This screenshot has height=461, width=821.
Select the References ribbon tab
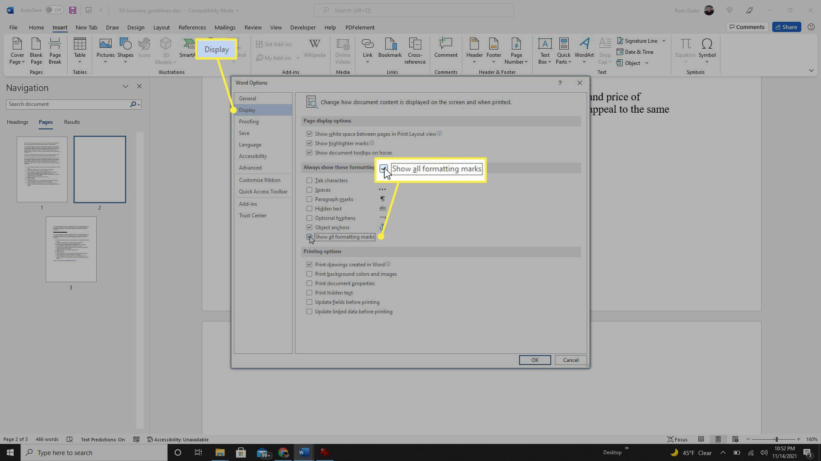pos(192,27)
